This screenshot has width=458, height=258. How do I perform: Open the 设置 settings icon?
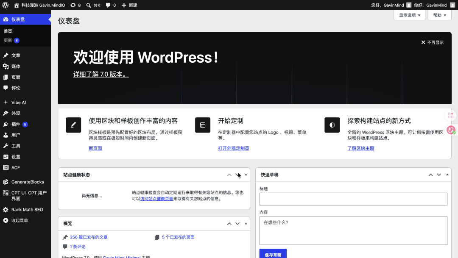(6, 157)
